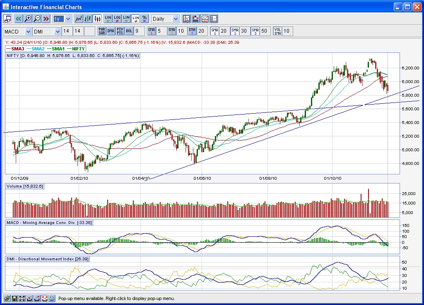
Task: Open the color palette settings icon
Action: pos(195,19)
